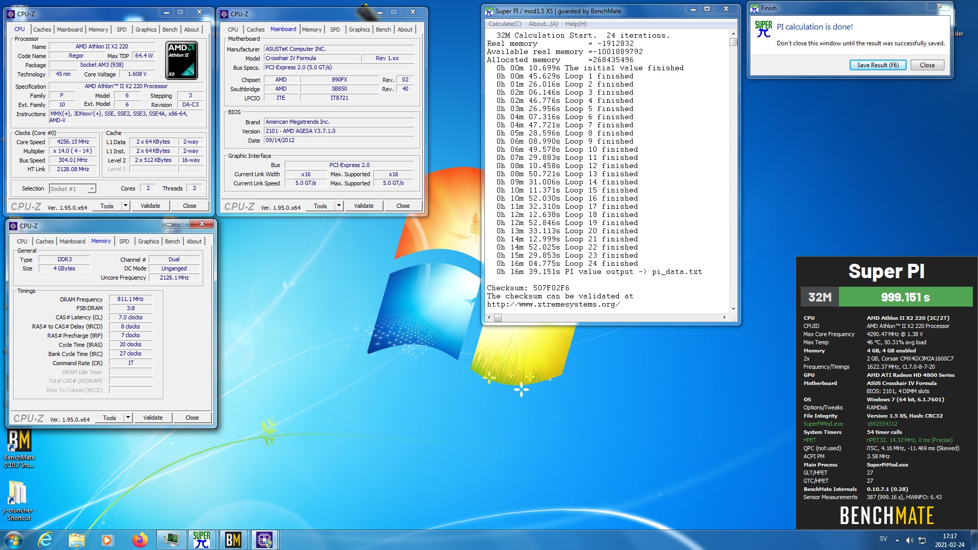Screen dimensions: 978x550
Task: Click the motherboard monitor taskbar icon
Action: click(171, 540)
